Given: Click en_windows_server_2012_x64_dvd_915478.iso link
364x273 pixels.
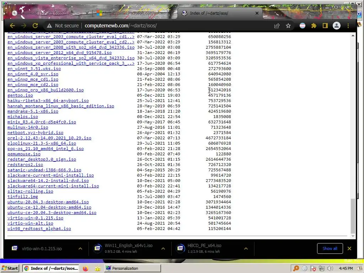Looking at the screenshot, I should (59, 53).
